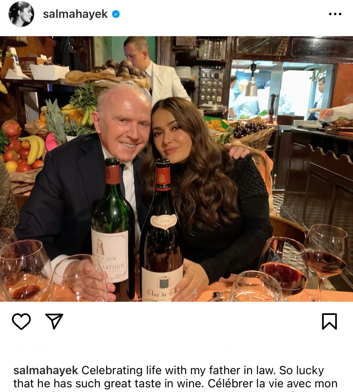Click the blue verified badge
This screenshot has height=392, width=353.
116,14
